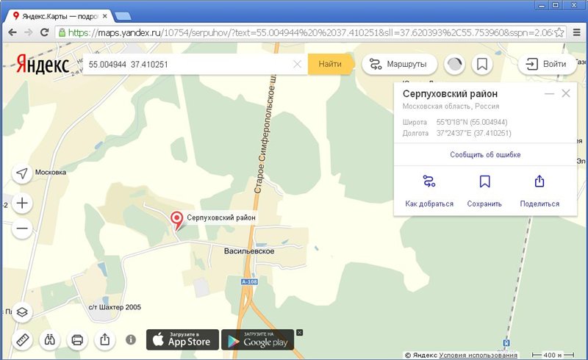
Task: Click the browser forward arrow
Action: pyautogui.click(x=28, y=32)
